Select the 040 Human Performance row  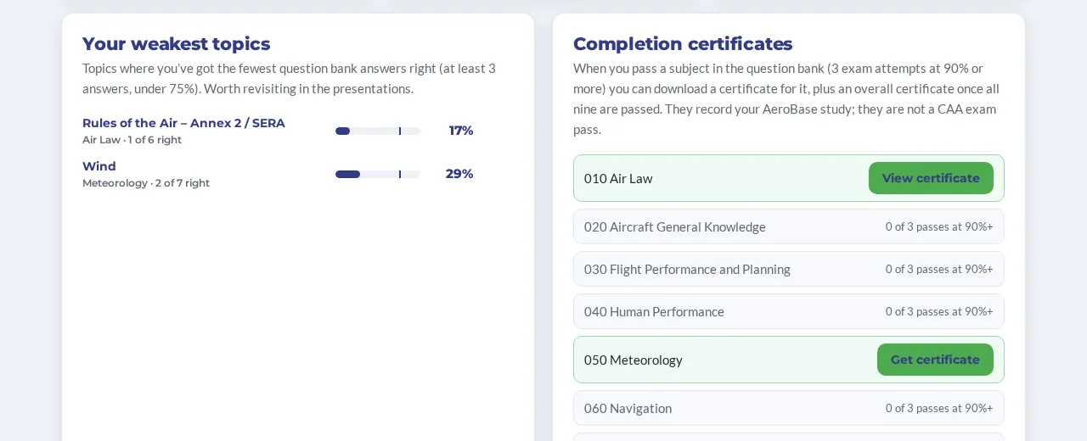tap(789, 311)
